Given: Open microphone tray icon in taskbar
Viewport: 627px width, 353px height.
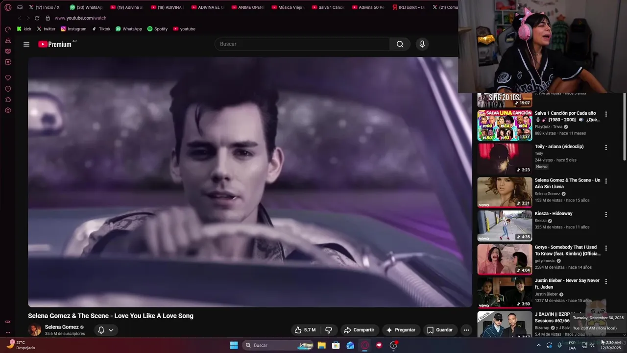Looking at the screenshot, I should point(559,345).
